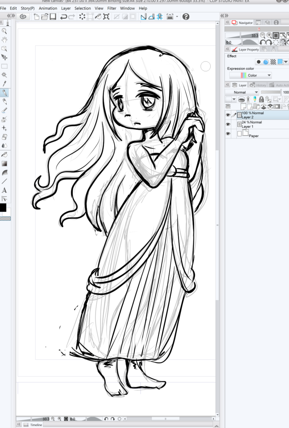Select the Auto select magic wand tool
Image resolution: width=289 pixels, height=428 pixels.
4,75
